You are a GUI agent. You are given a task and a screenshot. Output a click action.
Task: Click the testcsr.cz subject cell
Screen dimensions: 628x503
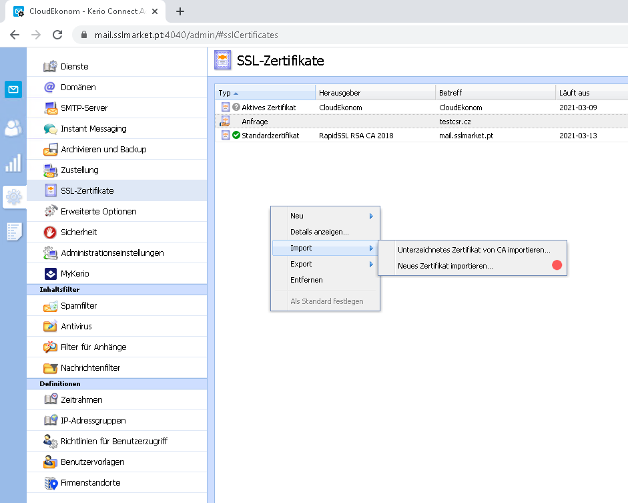(x=454, y=122)
